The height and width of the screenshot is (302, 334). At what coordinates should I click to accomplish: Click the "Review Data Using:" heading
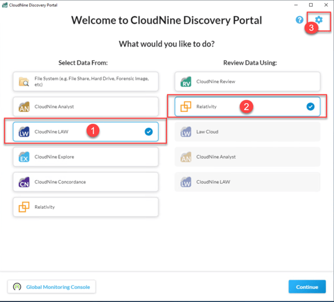click(250, 63)
